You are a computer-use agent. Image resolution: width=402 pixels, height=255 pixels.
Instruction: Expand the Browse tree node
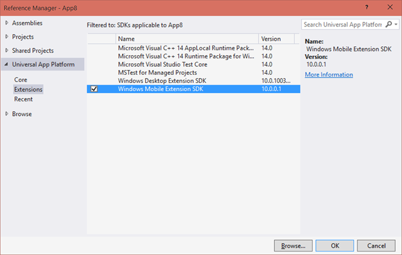[7, 114]
